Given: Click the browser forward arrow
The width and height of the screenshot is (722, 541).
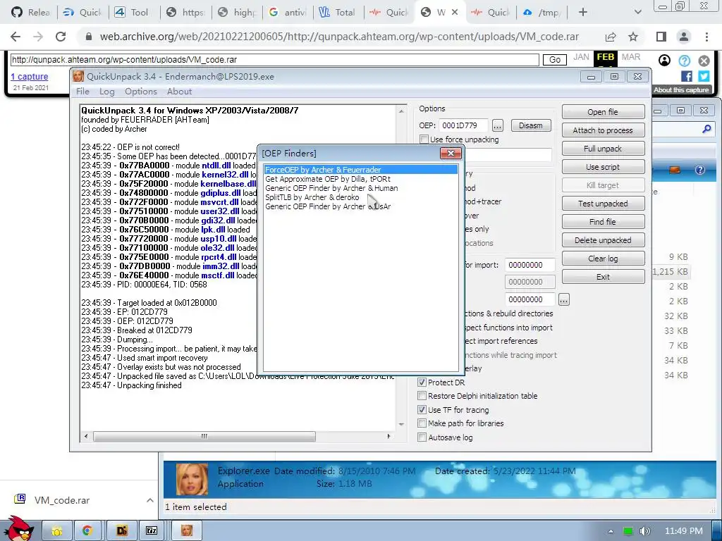Looking at the screenshot, I should coord(38,37).
